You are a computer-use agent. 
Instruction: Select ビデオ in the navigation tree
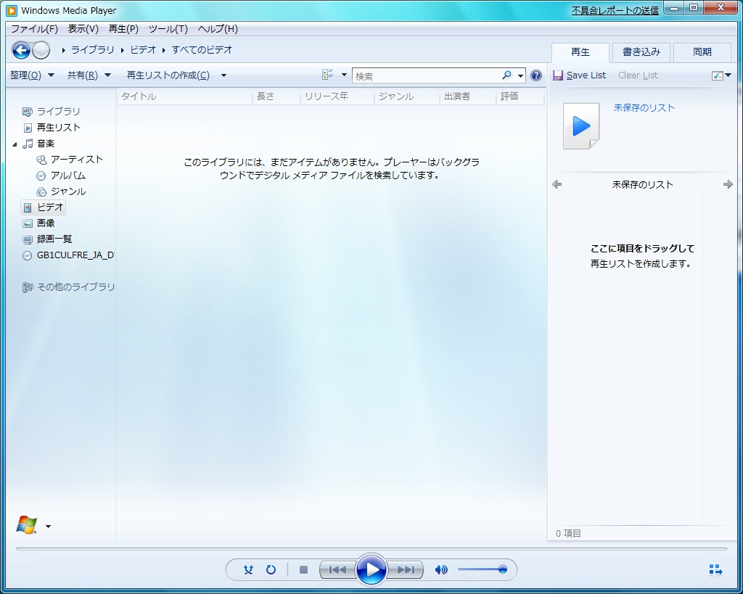pyautogui.click(x=43, y=207)
